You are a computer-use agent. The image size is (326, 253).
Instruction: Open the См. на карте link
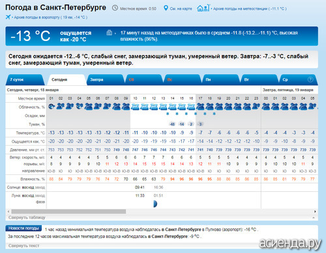pyautogui.click(x=181, y=8)
